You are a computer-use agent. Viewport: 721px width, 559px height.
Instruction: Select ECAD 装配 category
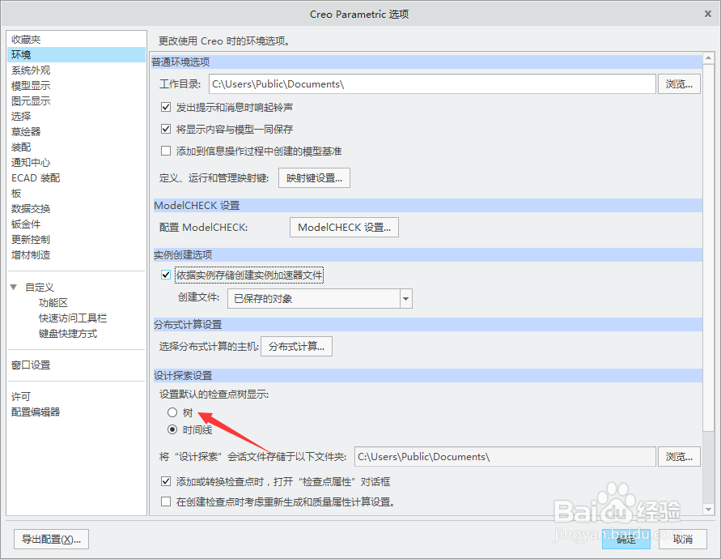click(36, 178)
